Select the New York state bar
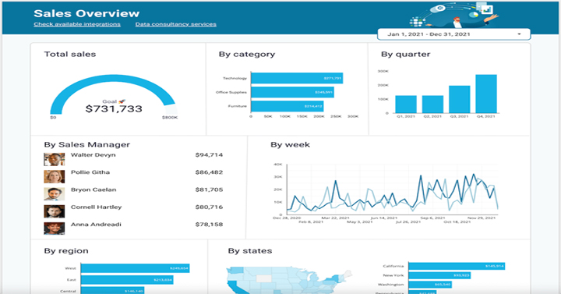 pos(439,275)
